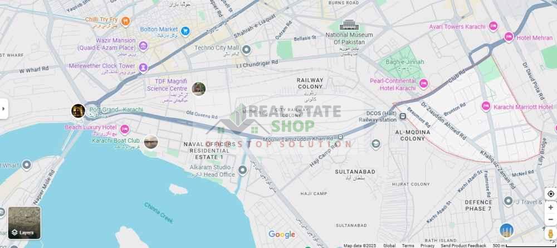Open the Karachi Marriott Hotel pin
This screenshot has height=248, width=557.
coord(486,106)
